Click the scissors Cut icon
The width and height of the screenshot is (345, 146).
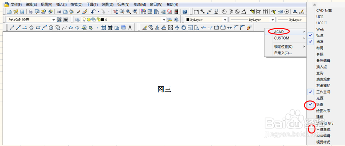click(59, 12)
